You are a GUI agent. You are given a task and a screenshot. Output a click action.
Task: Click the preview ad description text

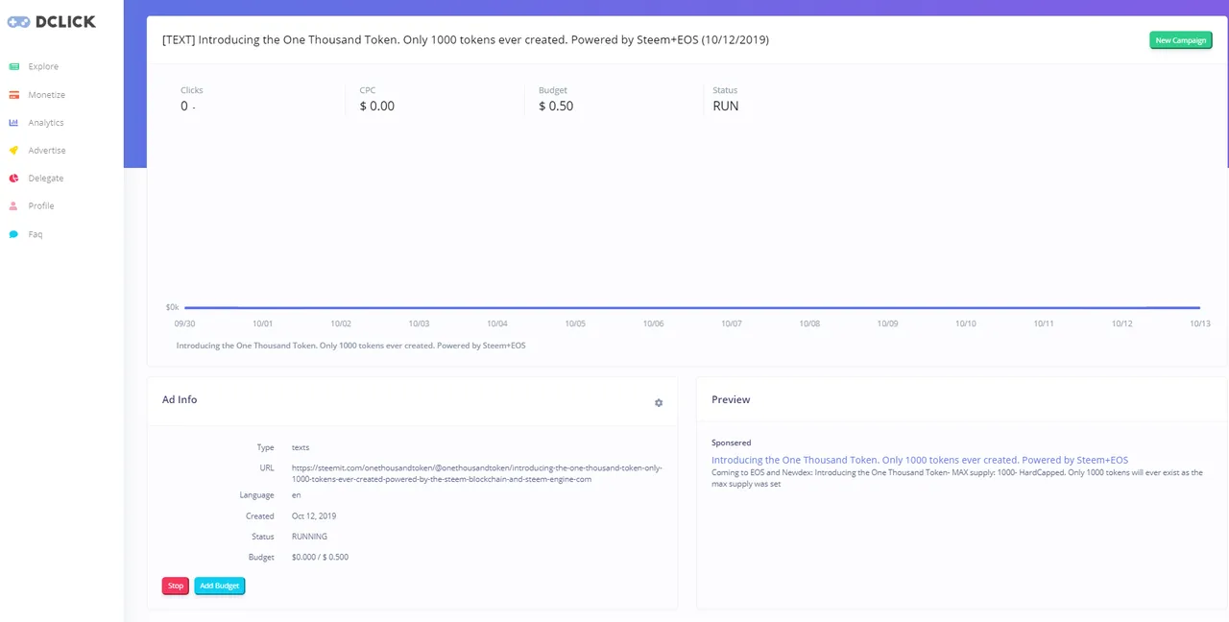pyautogui.click(x=957, y=478)
